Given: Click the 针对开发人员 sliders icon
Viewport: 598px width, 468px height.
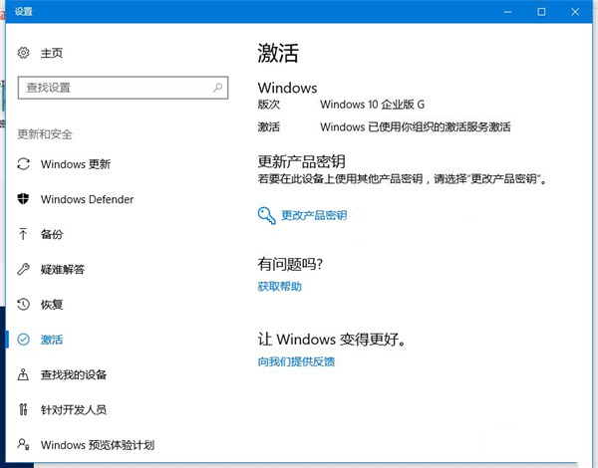Looking at the screenshot, I should point(24,410).
